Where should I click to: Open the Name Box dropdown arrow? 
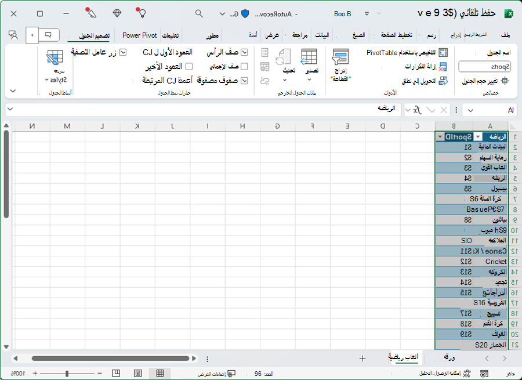tap(470, 110)
